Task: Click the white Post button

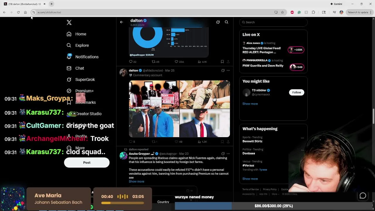Action: tap(87, 163)
